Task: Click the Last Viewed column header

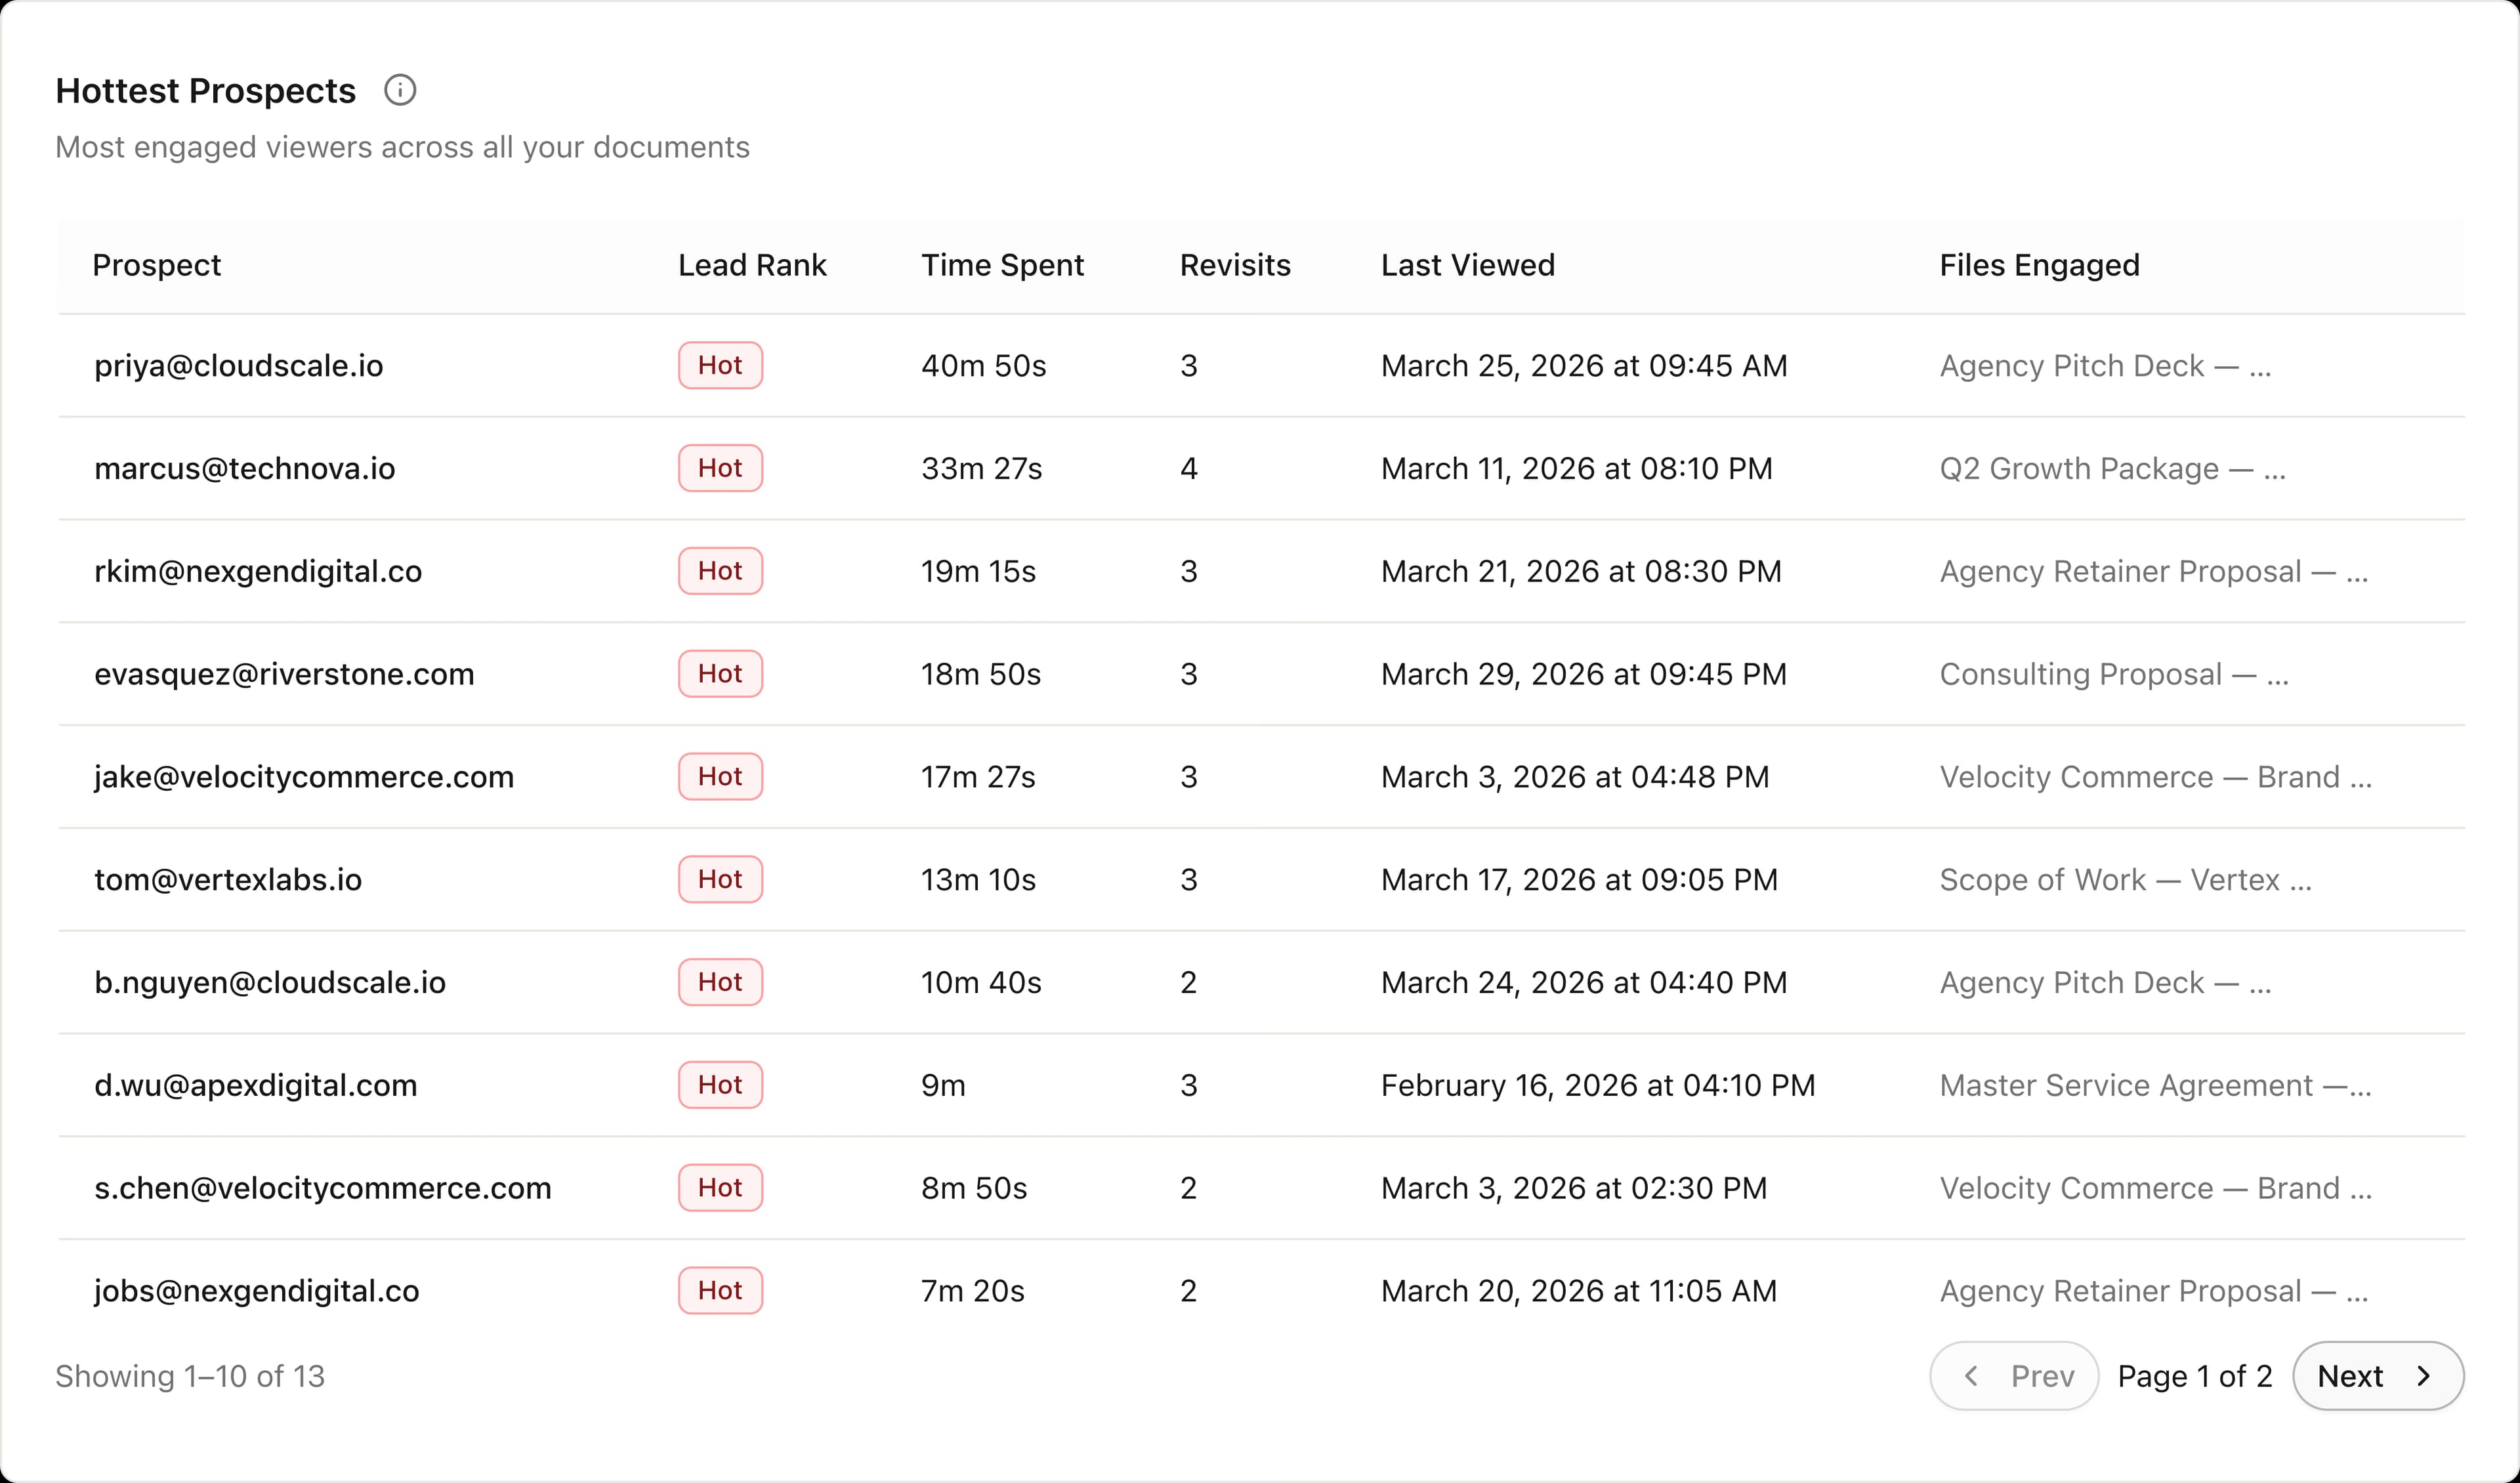Action: tap(1467, 265)
